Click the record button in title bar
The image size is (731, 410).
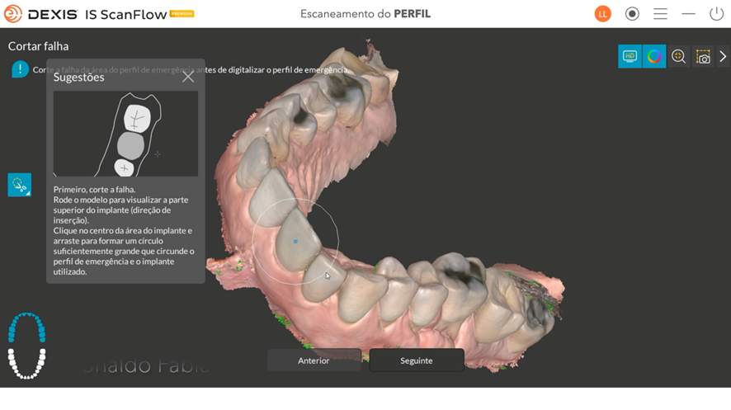(x=632, y=14)
